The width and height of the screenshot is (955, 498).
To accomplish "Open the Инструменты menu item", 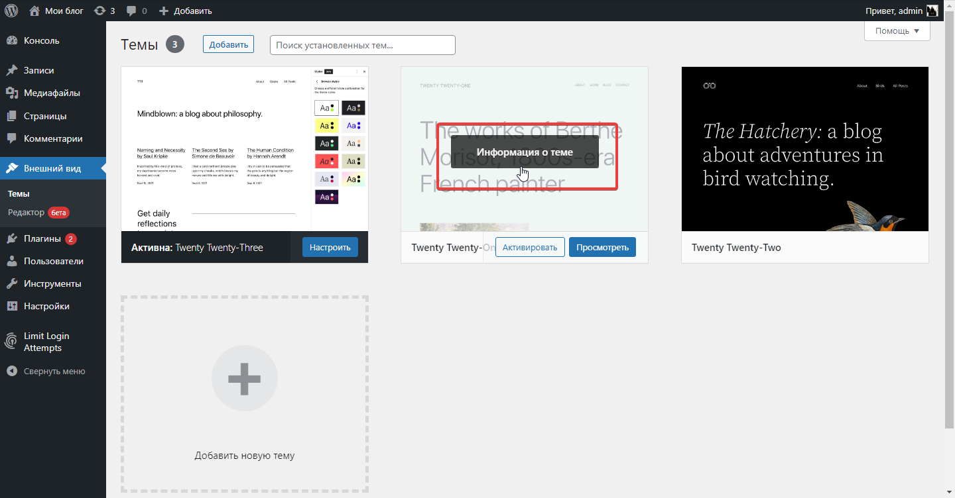I will pyautogui.click(x=53, y=283).
